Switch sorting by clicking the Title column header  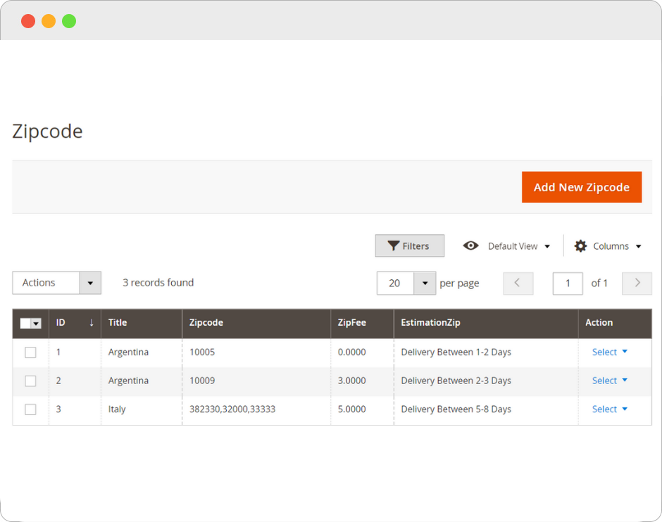pos(117,323)
